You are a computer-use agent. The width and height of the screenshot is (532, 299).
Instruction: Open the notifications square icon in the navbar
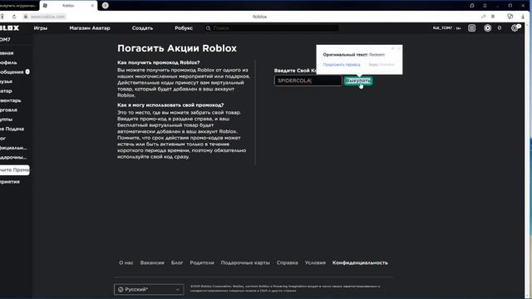pos(471,28)
